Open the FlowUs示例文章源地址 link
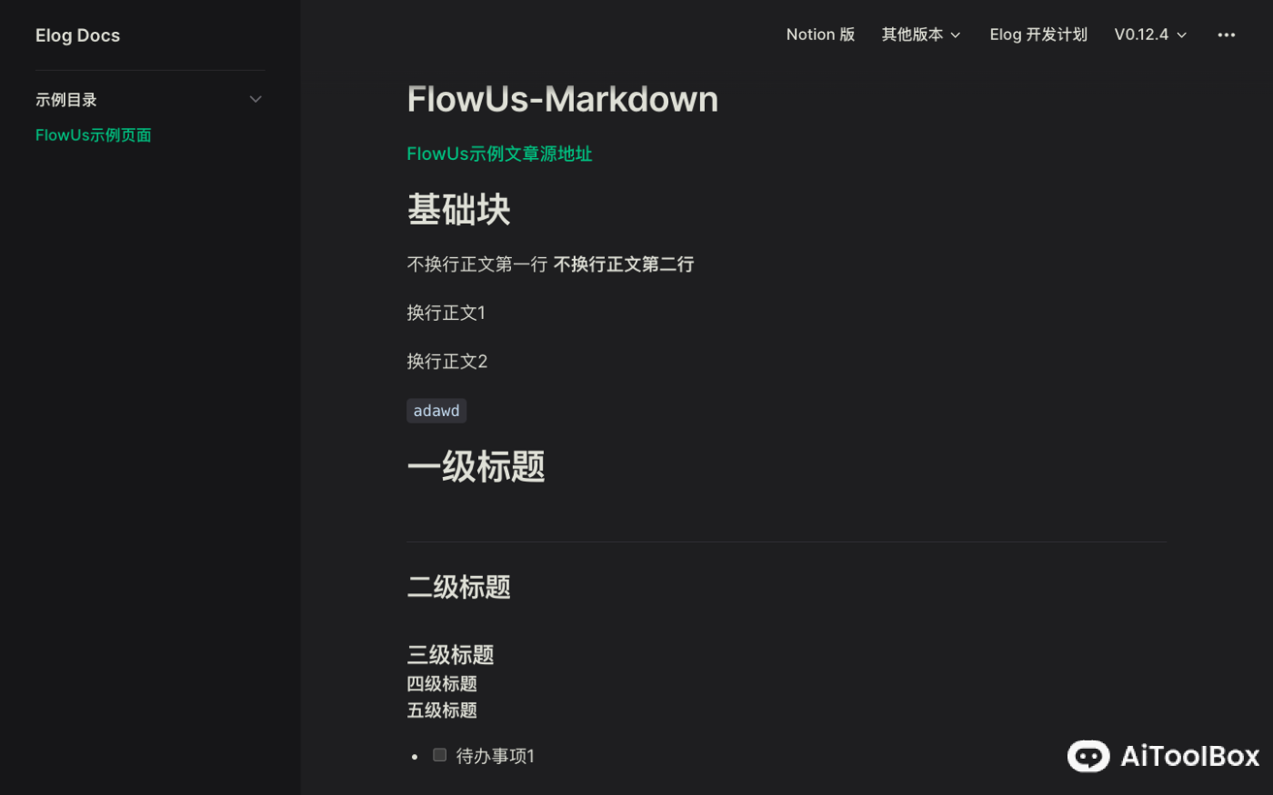This screenshot has width=1273, height=795. [499, 154]
